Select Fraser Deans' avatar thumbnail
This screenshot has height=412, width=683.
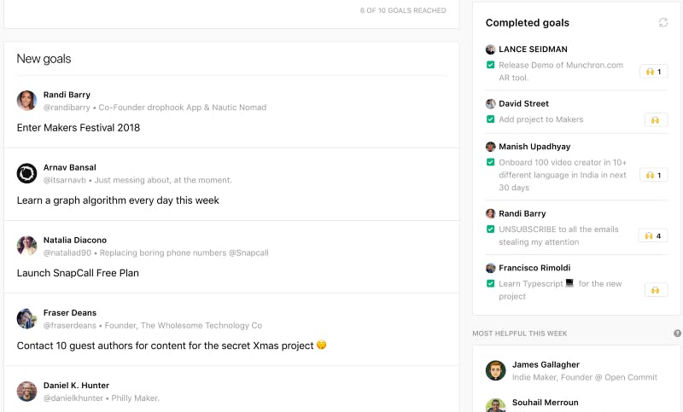[26, 318]
